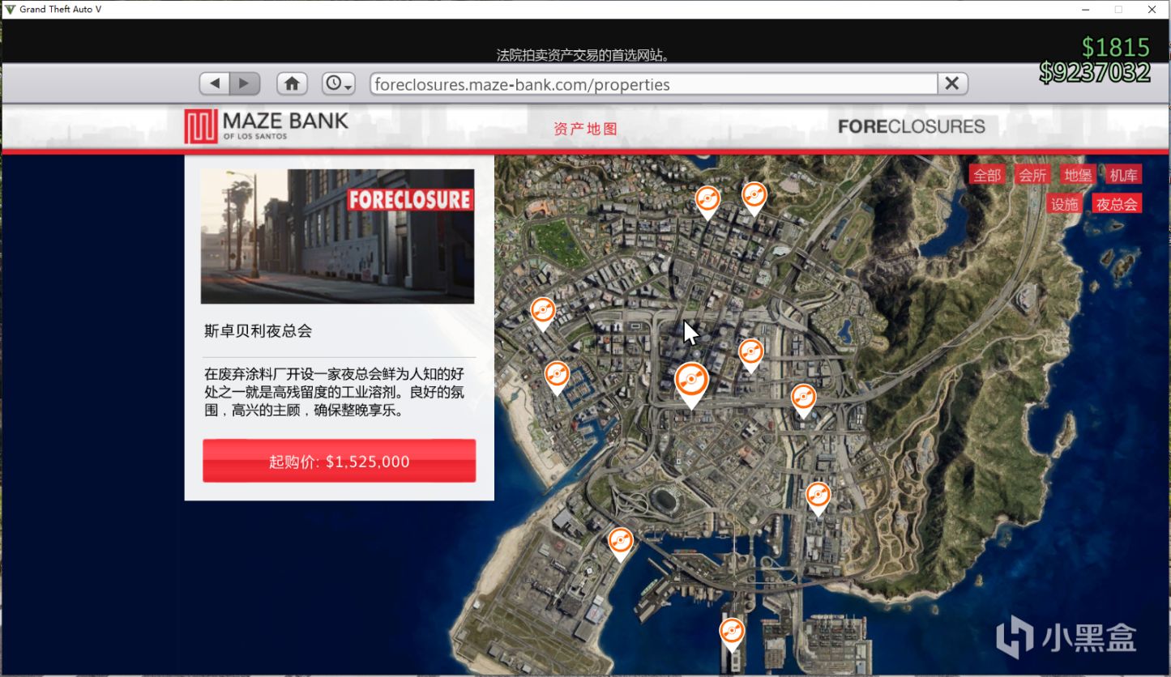Select the 全部 map filter
Image resolution: width=1171 pixels, height=677 pixels.
pyautogui.click(x=987, y=175)
